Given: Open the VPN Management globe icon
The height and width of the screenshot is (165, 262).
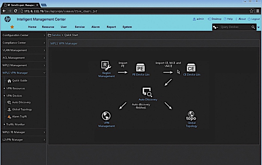Looking at the screenshot, I should tap(106, 116).
